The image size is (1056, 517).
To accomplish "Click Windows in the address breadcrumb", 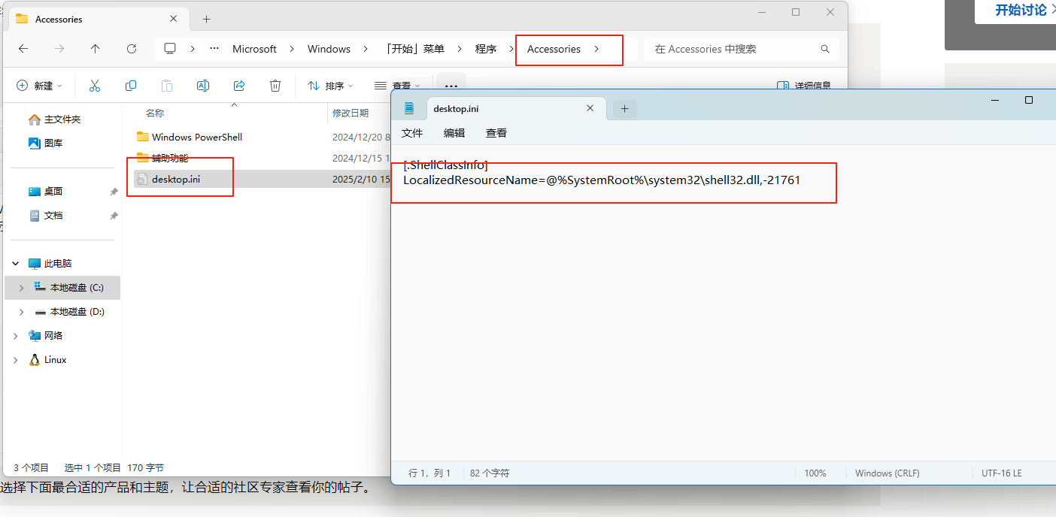I will [x=329, y=49].
